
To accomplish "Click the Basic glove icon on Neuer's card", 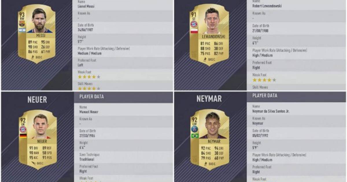I will [34, 163].
